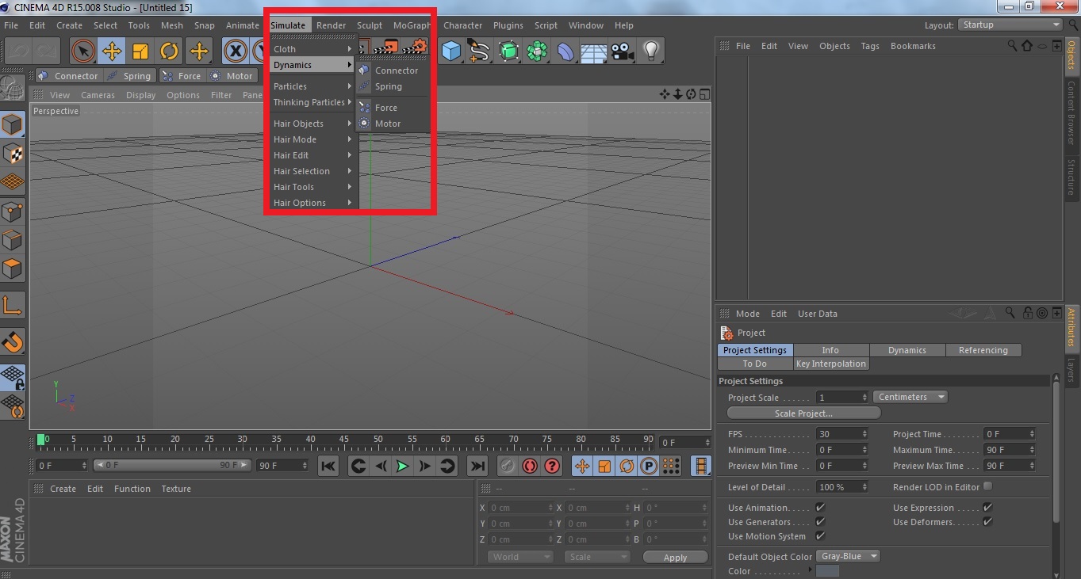Switch to Polygons mode

click(13, 269)
